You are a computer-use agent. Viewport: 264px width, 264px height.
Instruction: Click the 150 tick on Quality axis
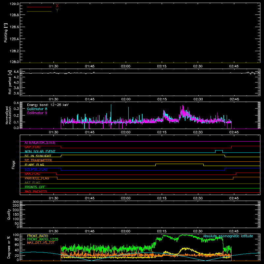tap(16, 214)
